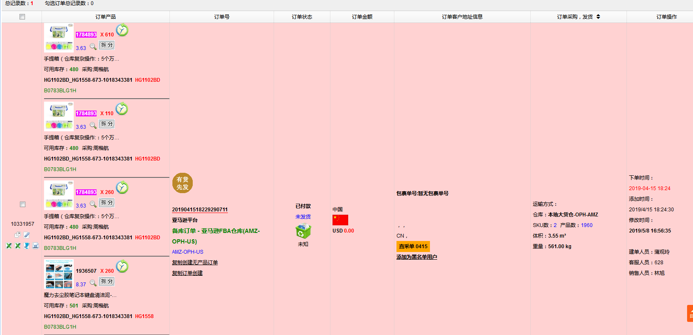The image size is (693, 335).
Task: Click the clock icon beside quantity X 110
Action: pos(122,109)
